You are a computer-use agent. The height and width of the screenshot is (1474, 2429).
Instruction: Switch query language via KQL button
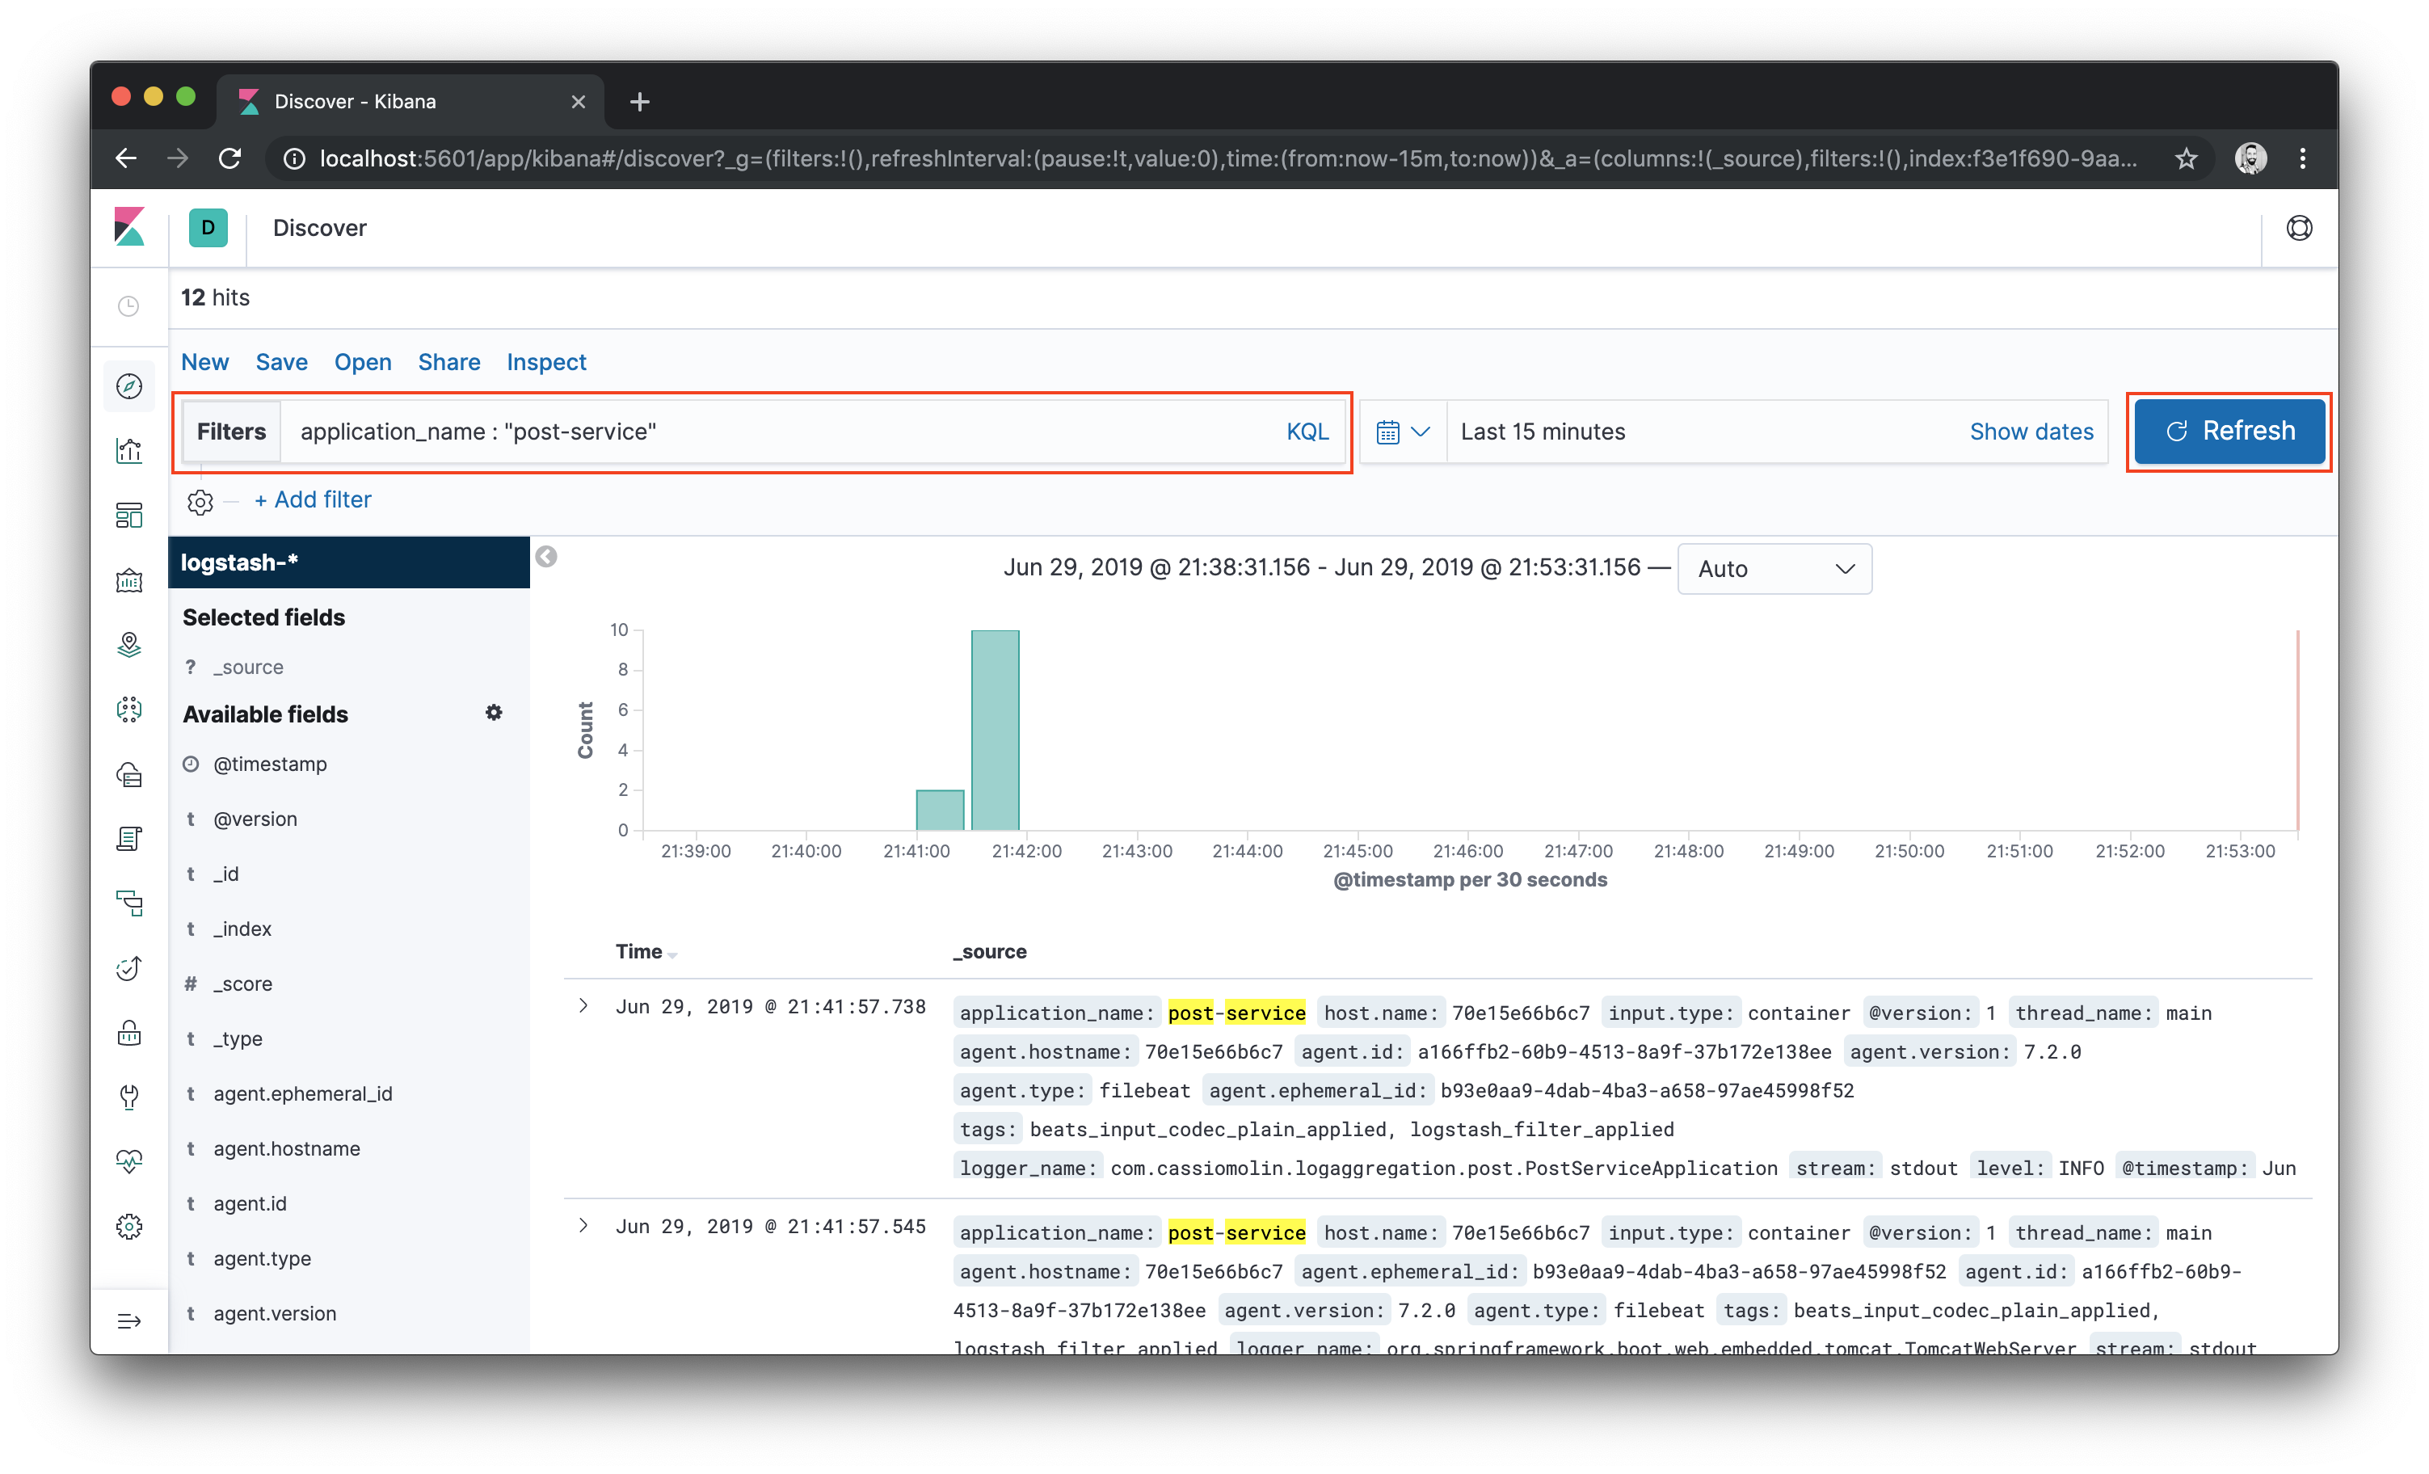[x=1307, y=432]
